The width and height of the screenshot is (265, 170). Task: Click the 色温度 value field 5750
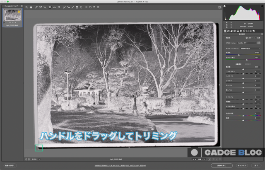coord(257,53)
